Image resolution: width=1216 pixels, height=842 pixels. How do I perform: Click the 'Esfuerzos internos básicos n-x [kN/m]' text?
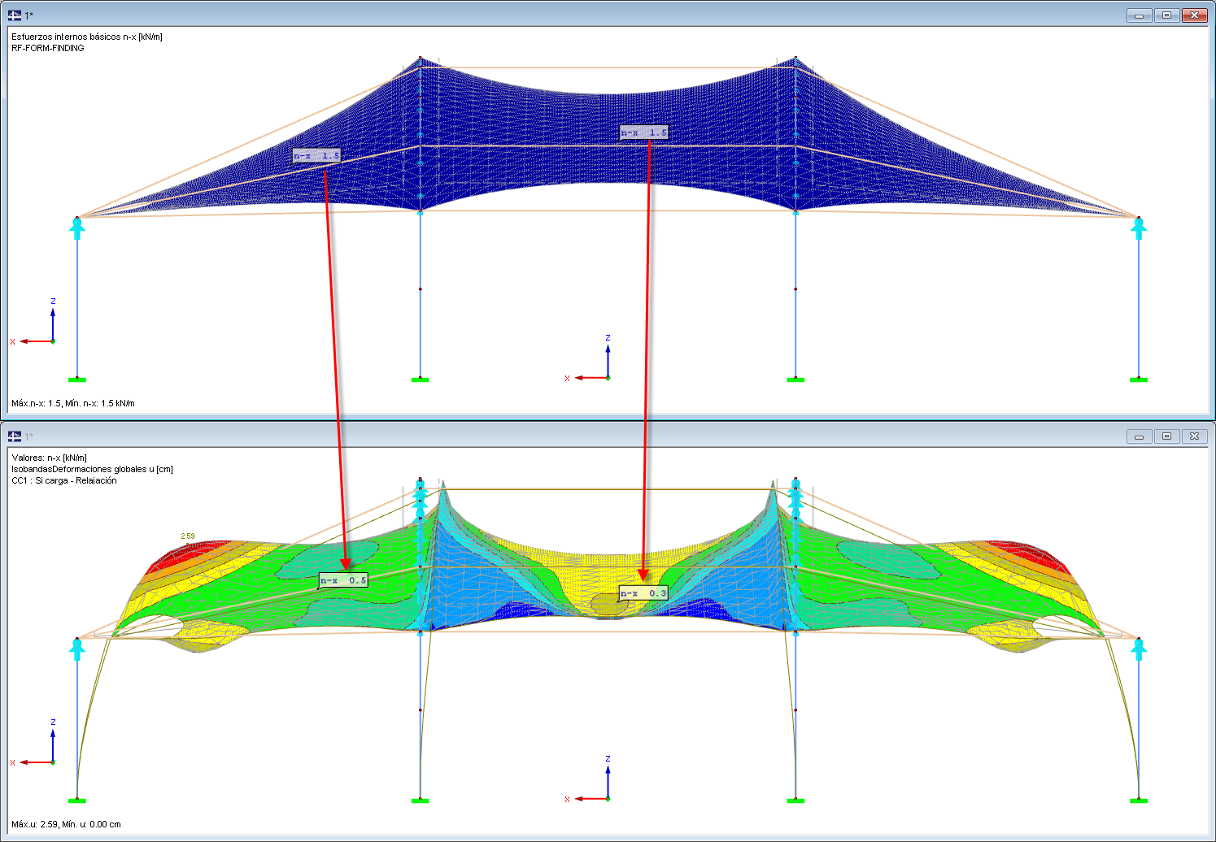pos(87,37)
